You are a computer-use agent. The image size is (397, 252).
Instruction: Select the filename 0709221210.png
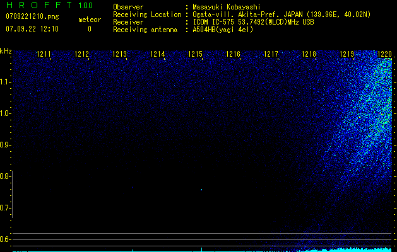(32, 16)
